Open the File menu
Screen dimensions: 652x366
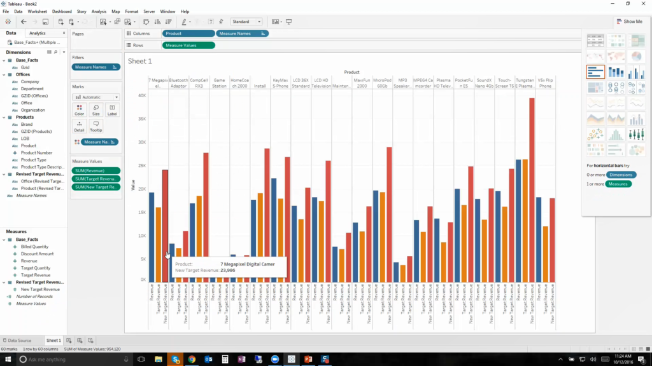pos(6,11)
